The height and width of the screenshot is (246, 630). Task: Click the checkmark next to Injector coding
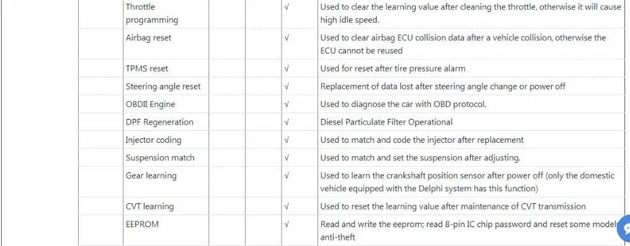[x=287, y=140]
